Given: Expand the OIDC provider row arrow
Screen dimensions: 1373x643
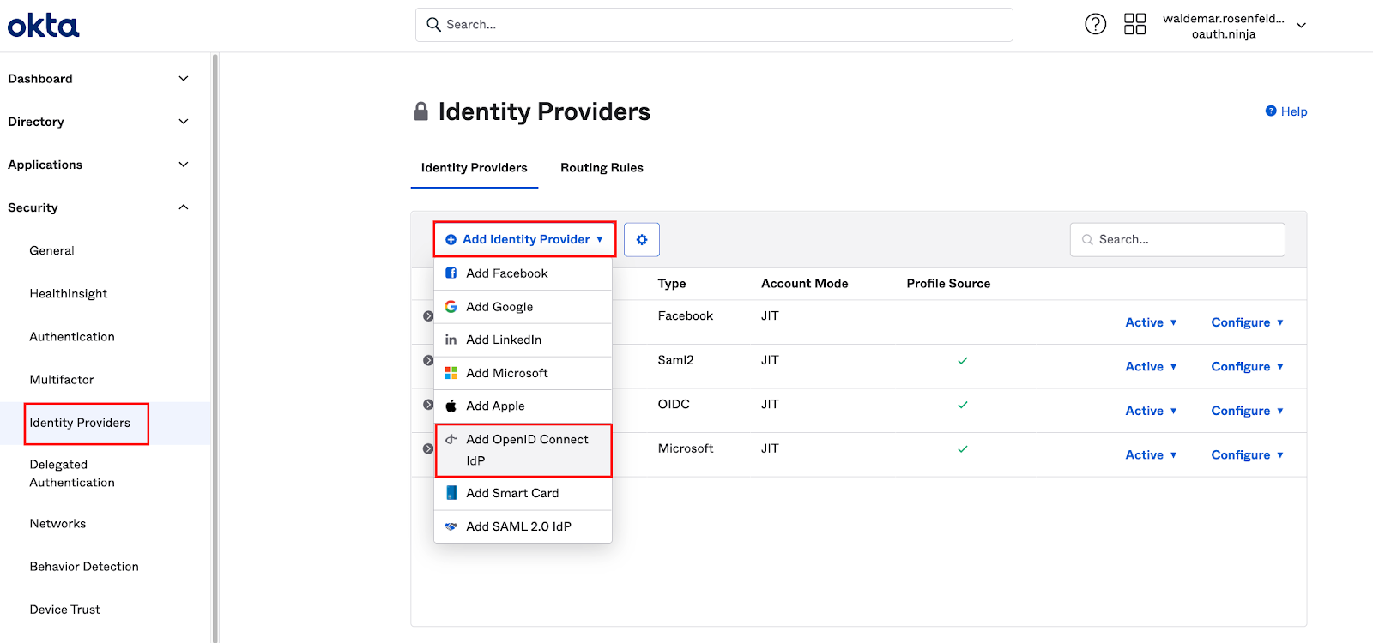Looking at the screenshot, I should (428, 405).
